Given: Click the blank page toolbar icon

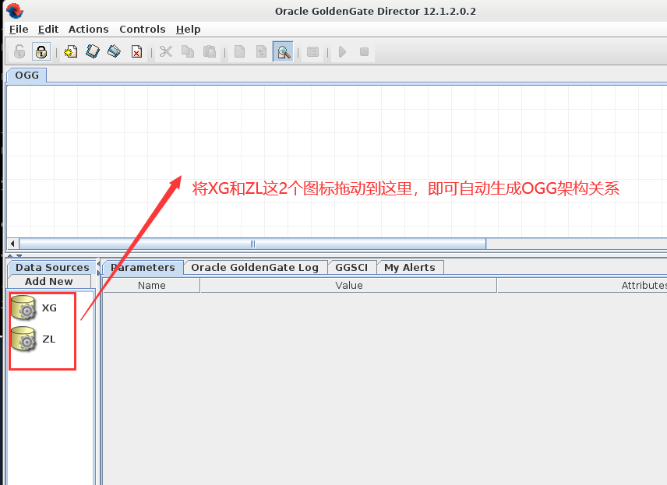Looking at the screenshot, I should pos(239,52).
